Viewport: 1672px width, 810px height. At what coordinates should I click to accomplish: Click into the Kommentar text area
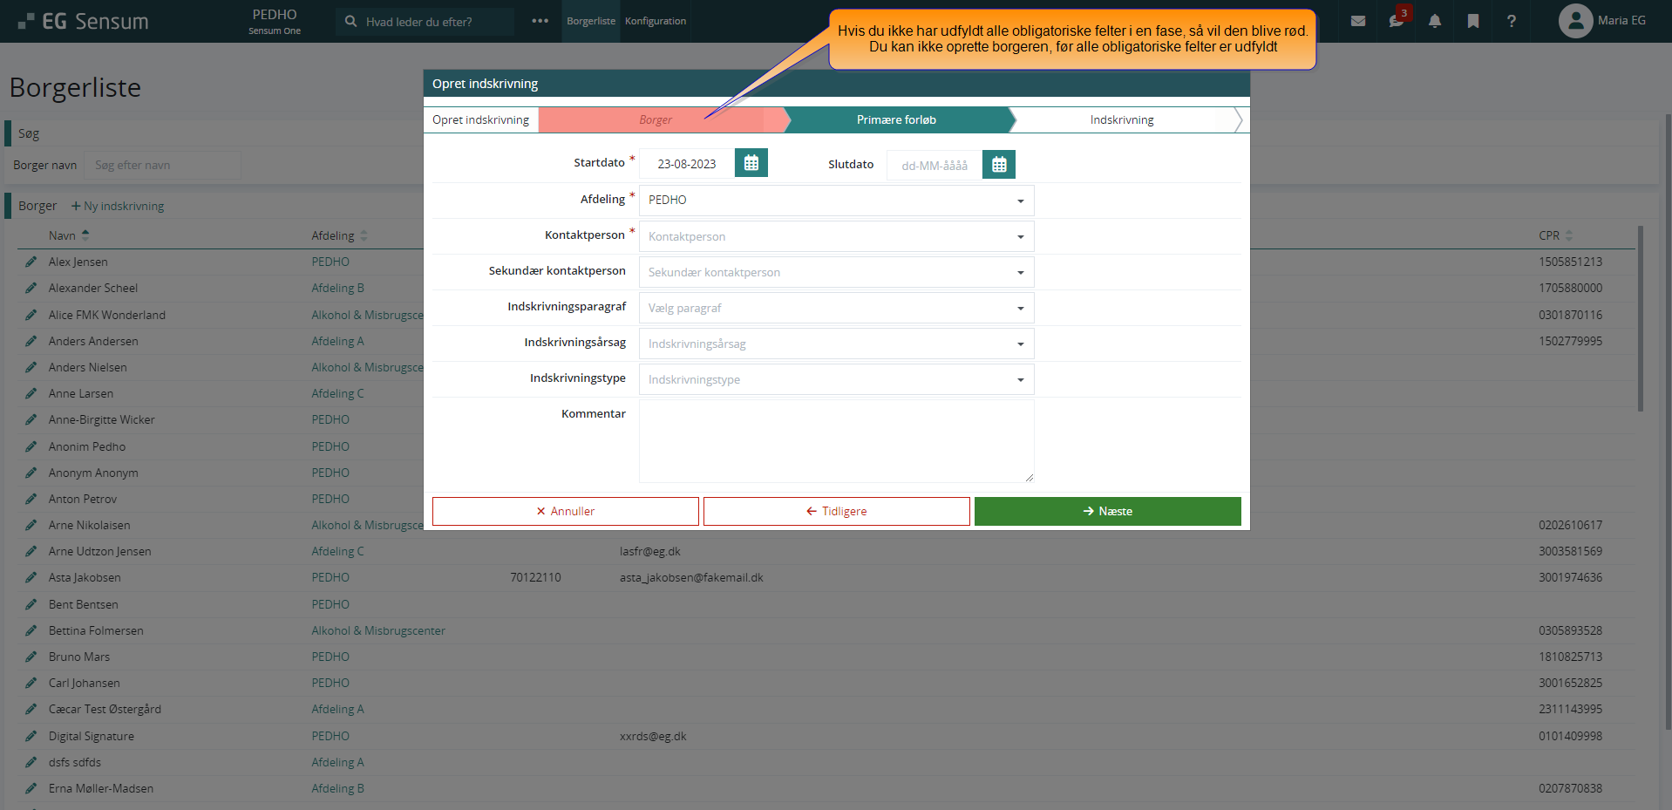[x=836, y=440]
